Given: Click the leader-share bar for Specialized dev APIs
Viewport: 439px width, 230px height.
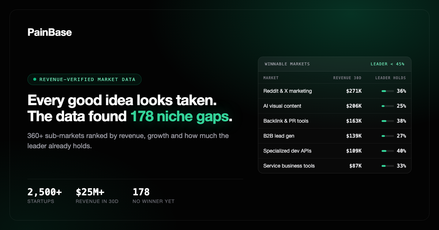Looking at the screenshot, I should 388,151.
